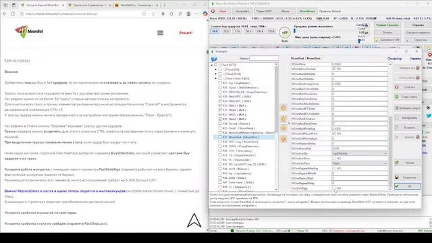The image size is (432, 243).
Task: Open the hamburger menu on MoonBot site
Action: pyautogui.click(x=161, y=33)
